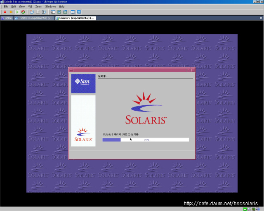The height and width of the screenshot is (211, 264).
Task: Click the 'Solaris 9' package install status text
Action: coord(120,134)
